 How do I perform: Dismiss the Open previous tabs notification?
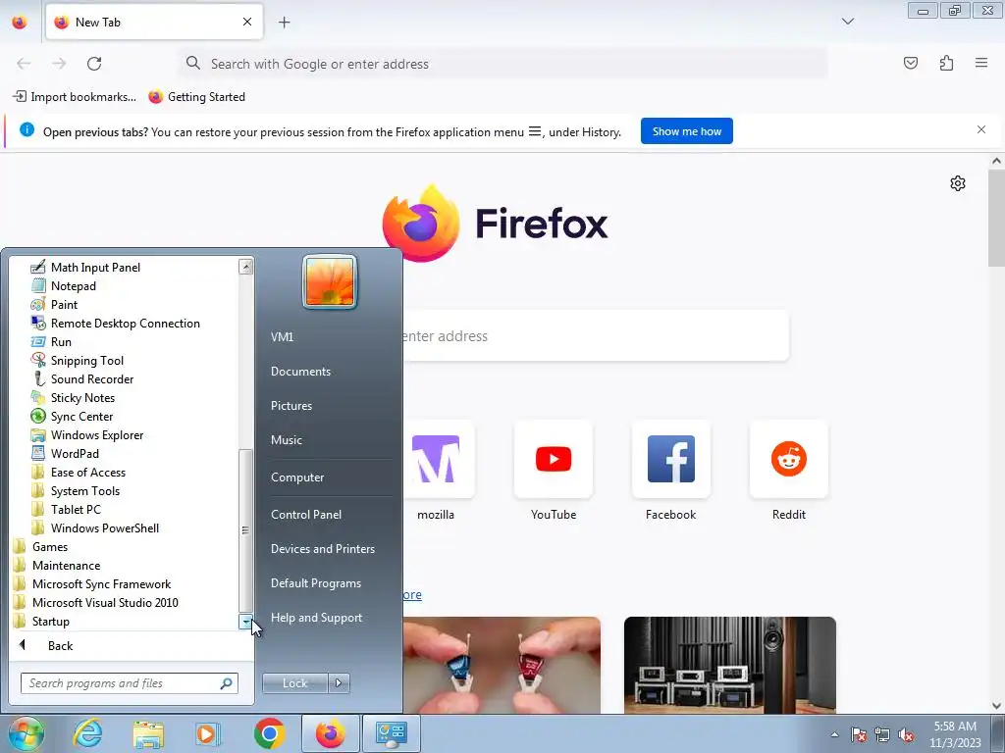980,129
